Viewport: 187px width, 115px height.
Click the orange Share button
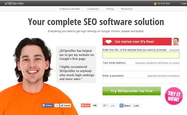point(85,105)
